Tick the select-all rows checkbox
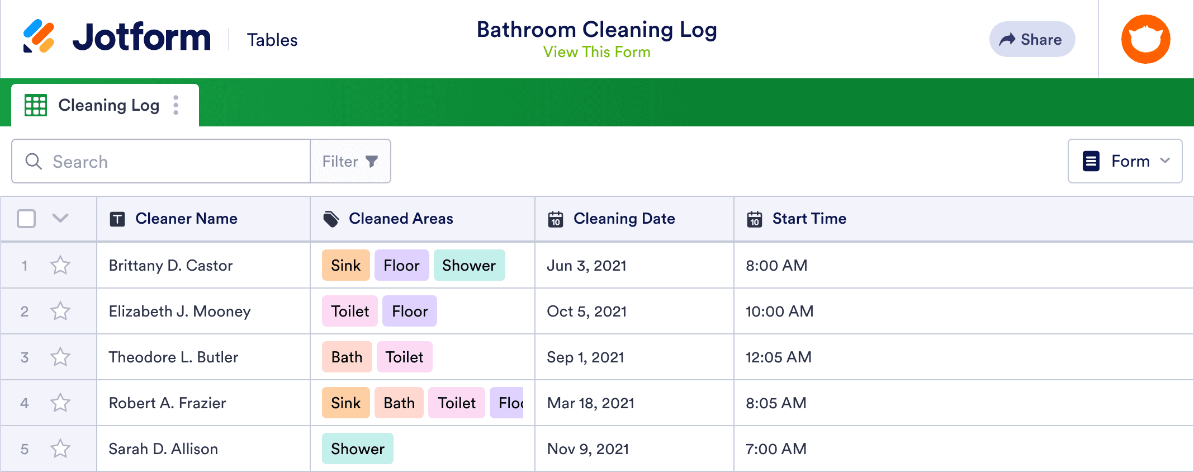Viewport: 1194px width, 472px height. [x=26, y=219]
